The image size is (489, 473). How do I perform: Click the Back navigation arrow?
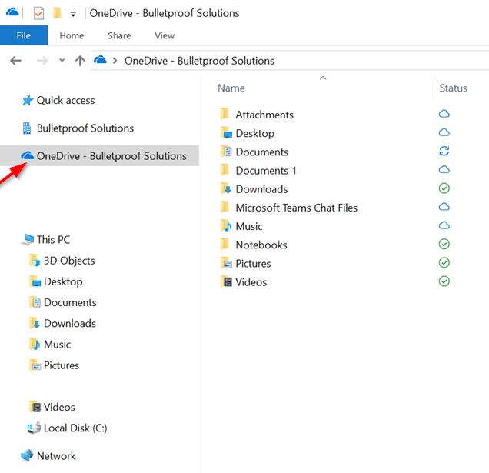(15, 61)
